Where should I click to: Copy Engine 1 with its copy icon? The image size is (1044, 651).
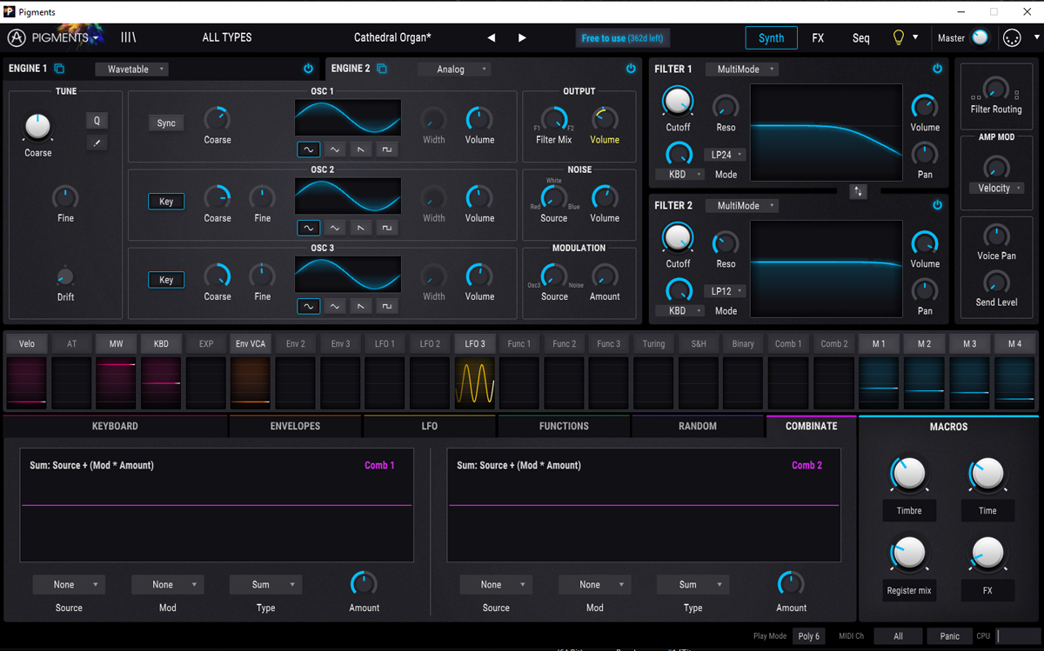(59, 69)
